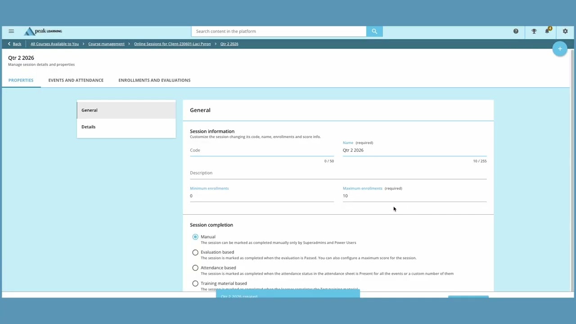Image resolution: width=576 pixels, height=324 pixels.
Task: Switch to Enrollments and Evaluations tab
Action: pos(154,80)
